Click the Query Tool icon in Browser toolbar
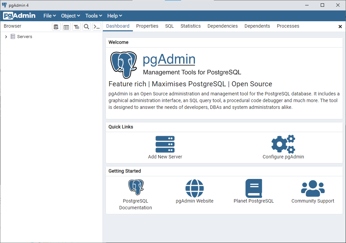346x243 pixels. [56, 27]
